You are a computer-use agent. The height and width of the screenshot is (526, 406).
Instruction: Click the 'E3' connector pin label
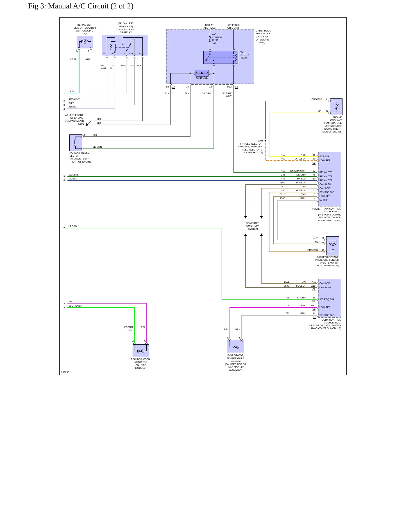point(167,87)
